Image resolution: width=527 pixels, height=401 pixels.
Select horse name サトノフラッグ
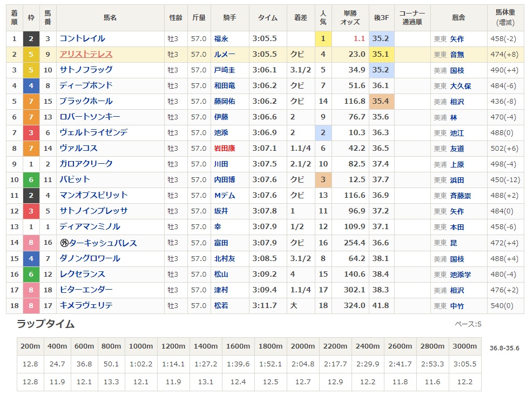point(86,70)
